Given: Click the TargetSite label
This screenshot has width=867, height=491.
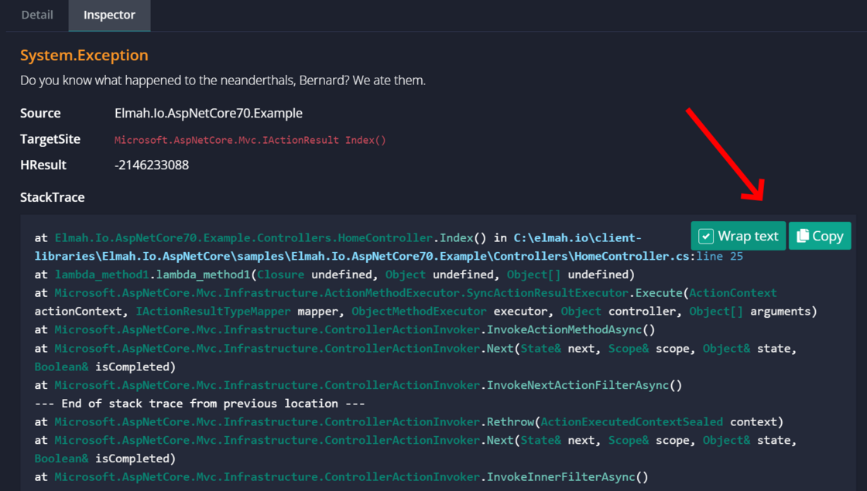Looking at the screenshot, I should point(50,139).
